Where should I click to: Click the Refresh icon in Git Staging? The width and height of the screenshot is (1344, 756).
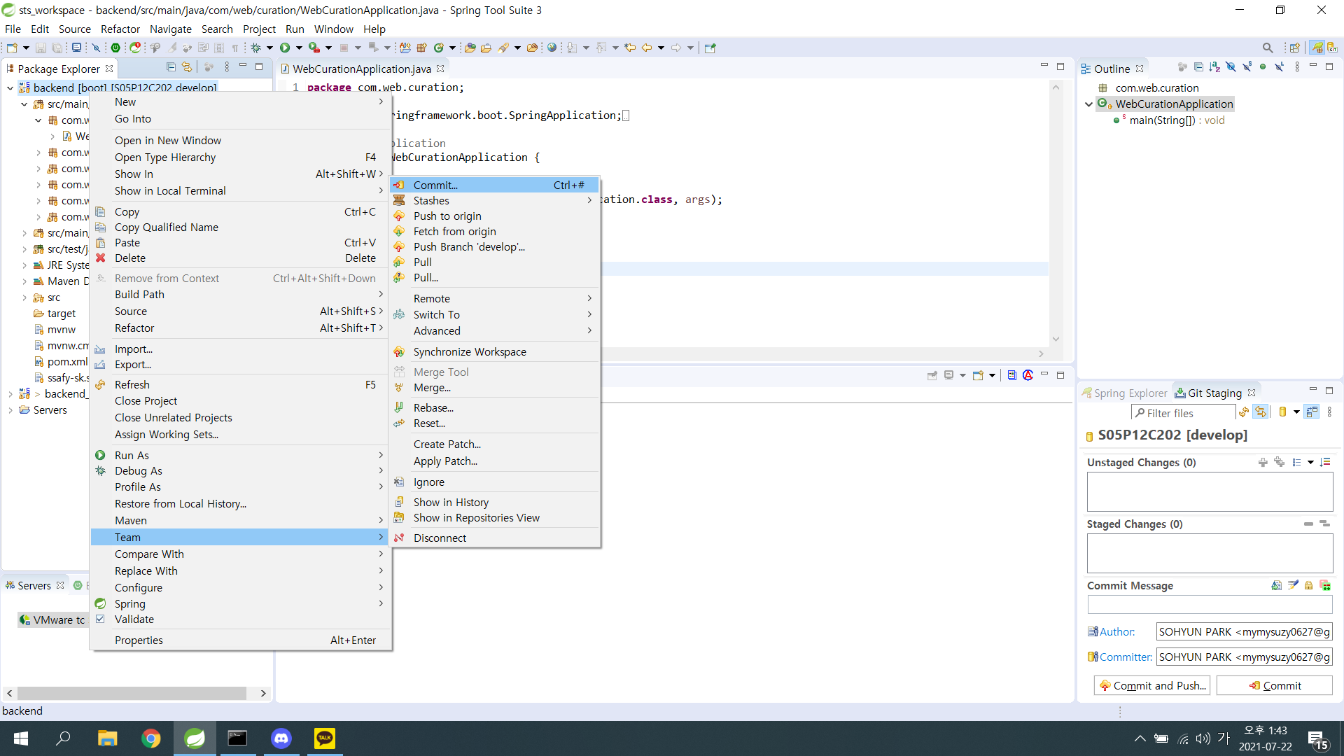coord(1244,412)
